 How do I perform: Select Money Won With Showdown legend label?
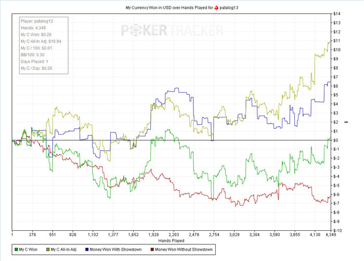[115, 250]
